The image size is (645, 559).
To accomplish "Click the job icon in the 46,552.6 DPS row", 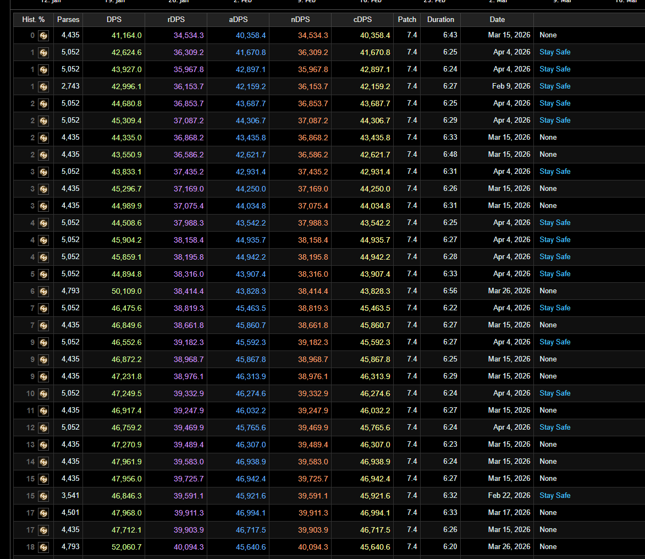I will tap(43, 343).
